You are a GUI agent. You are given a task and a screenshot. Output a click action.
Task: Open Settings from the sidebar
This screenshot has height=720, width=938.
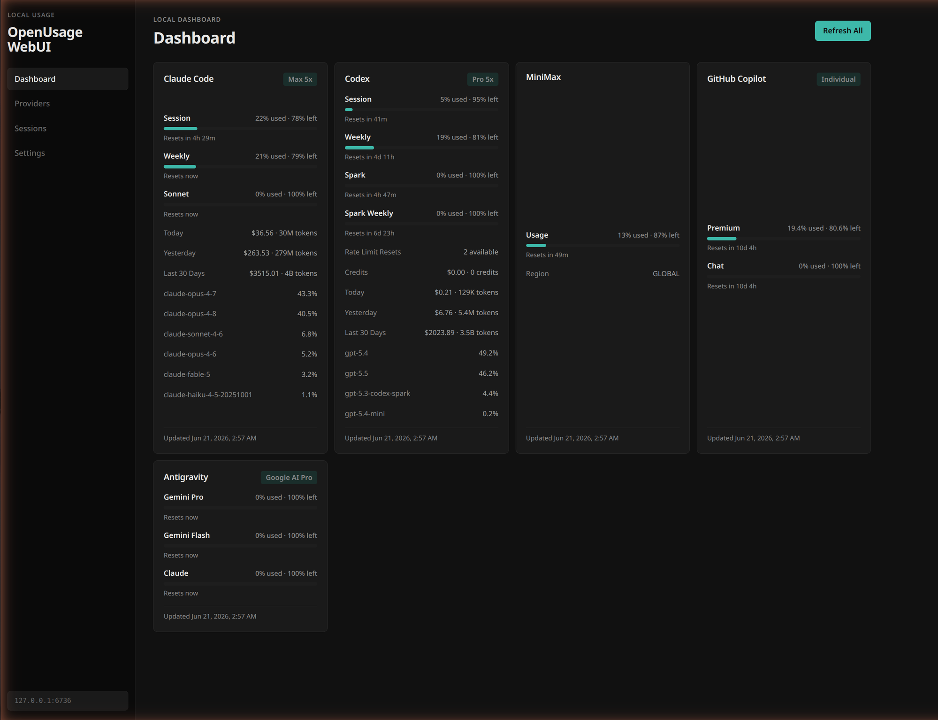[68, 153]
